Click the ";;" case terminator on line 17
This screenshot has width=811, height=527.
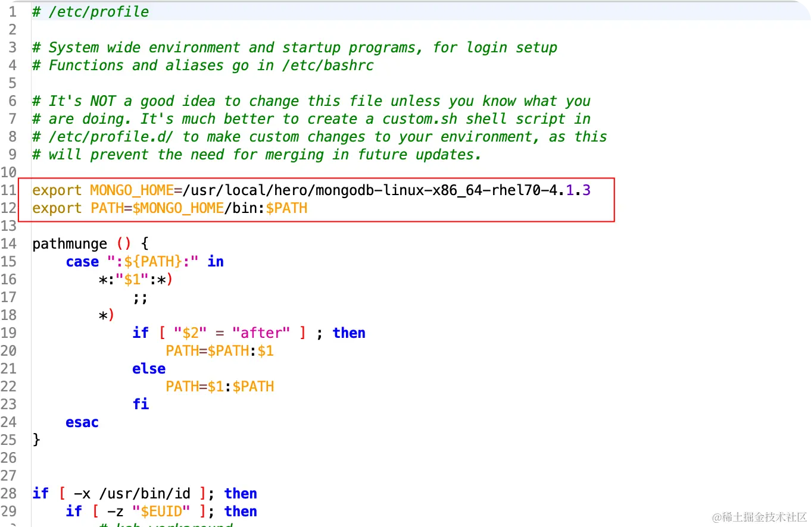[x=141, y=297]
